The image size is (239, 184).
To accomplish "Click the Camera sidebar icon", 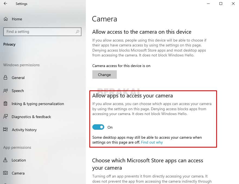I will tap(5, 173).
